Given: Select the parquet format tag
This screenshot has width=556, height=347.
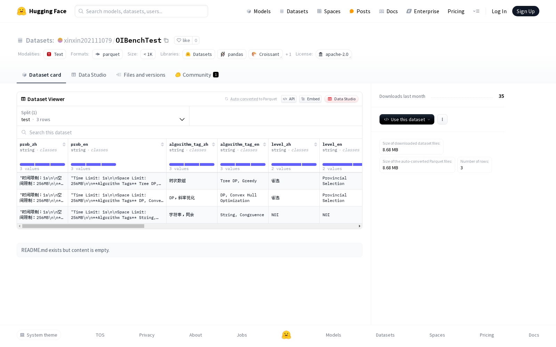Looking at the screenshot, I should pos(107,54).
